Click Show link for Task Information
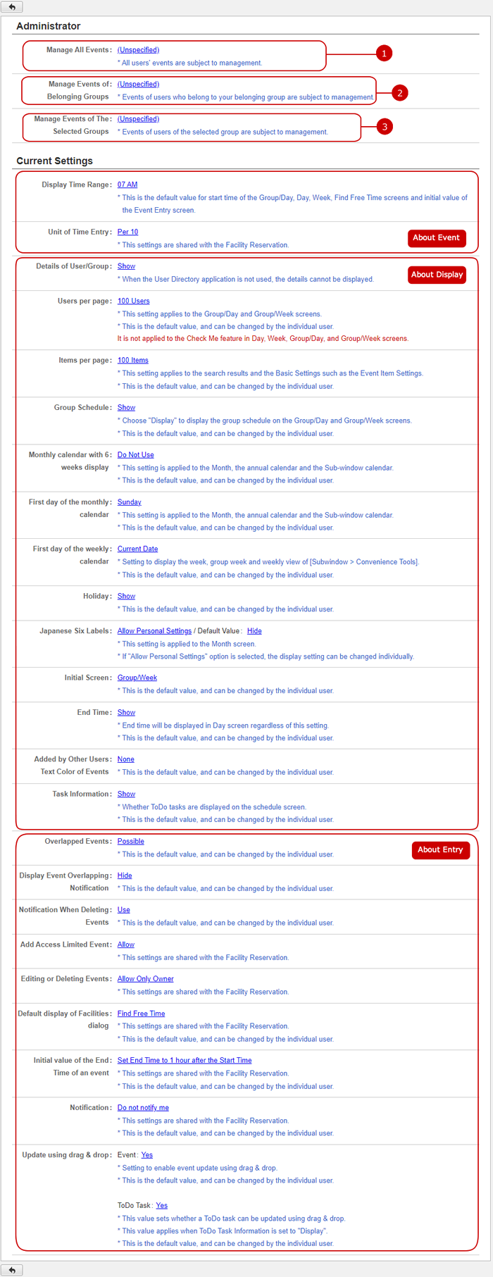The width and height of the screenshot is (493, 1277). pyautogui.click(x=126, y=794)
